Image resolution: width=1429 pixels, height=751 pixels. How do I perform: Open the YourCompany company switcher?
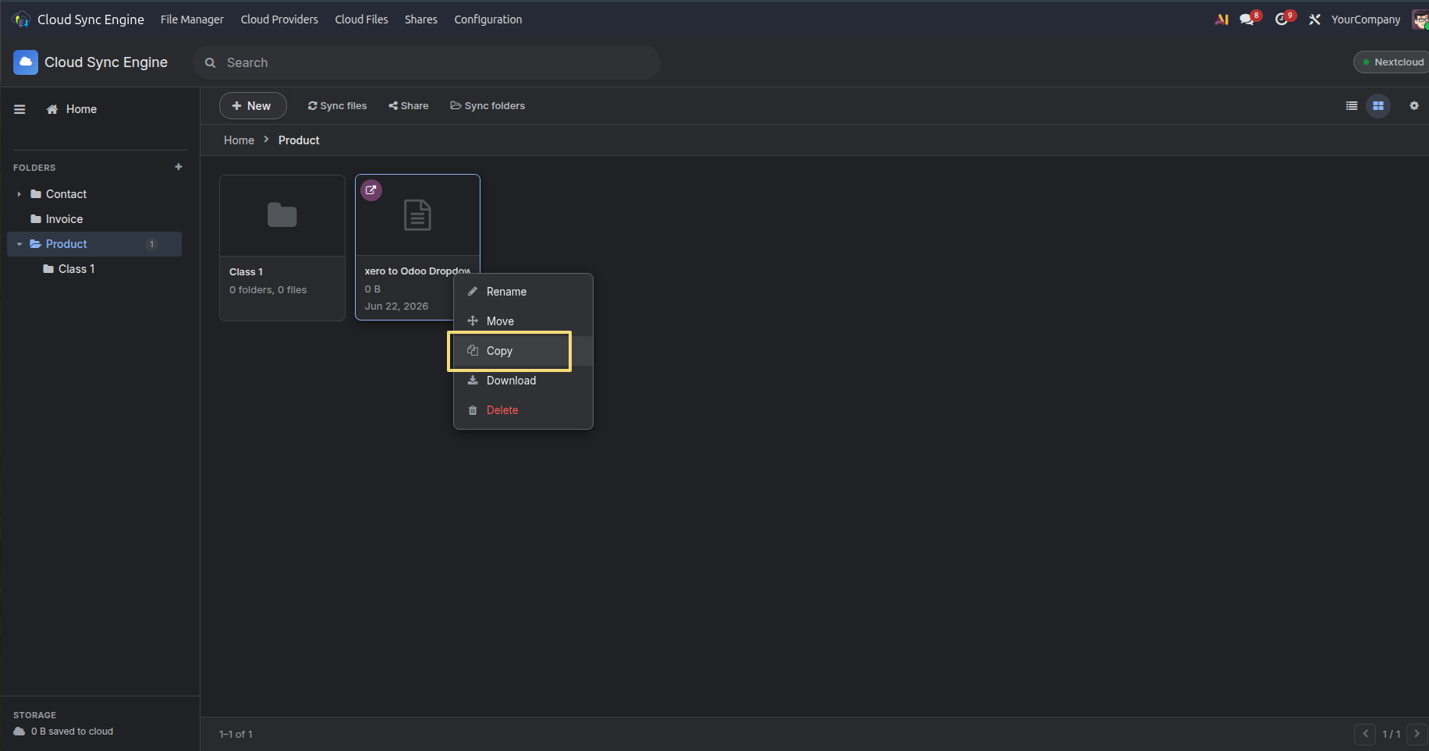pyautogui.click(x=1366, y=19)
